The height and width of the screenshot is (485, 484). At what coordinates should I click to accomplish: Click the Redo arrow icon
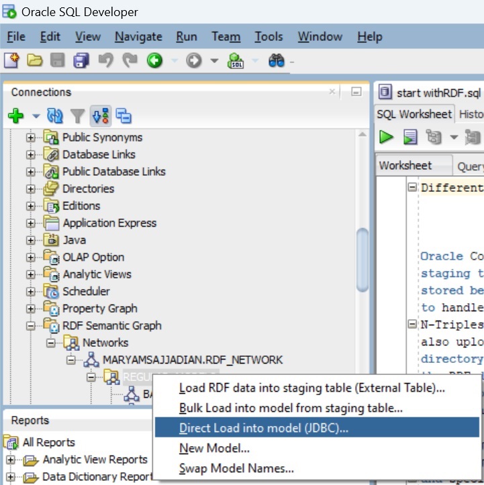coord(130,60)
